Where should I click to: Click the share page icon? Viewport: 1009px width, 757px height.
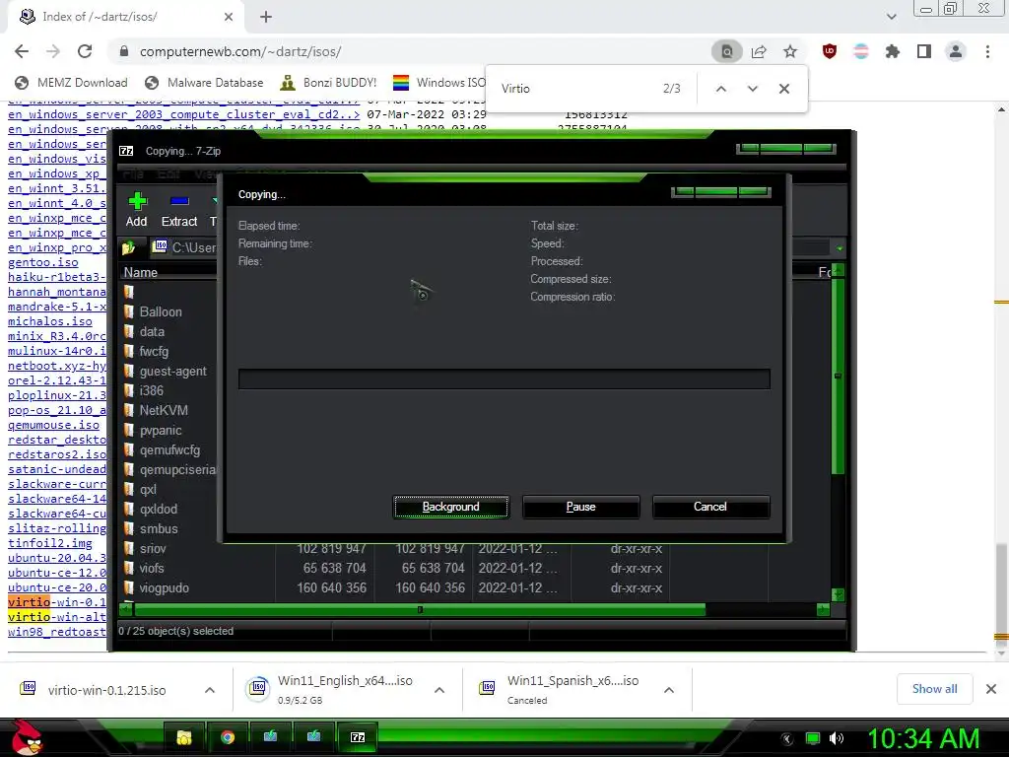pos(759,51)
